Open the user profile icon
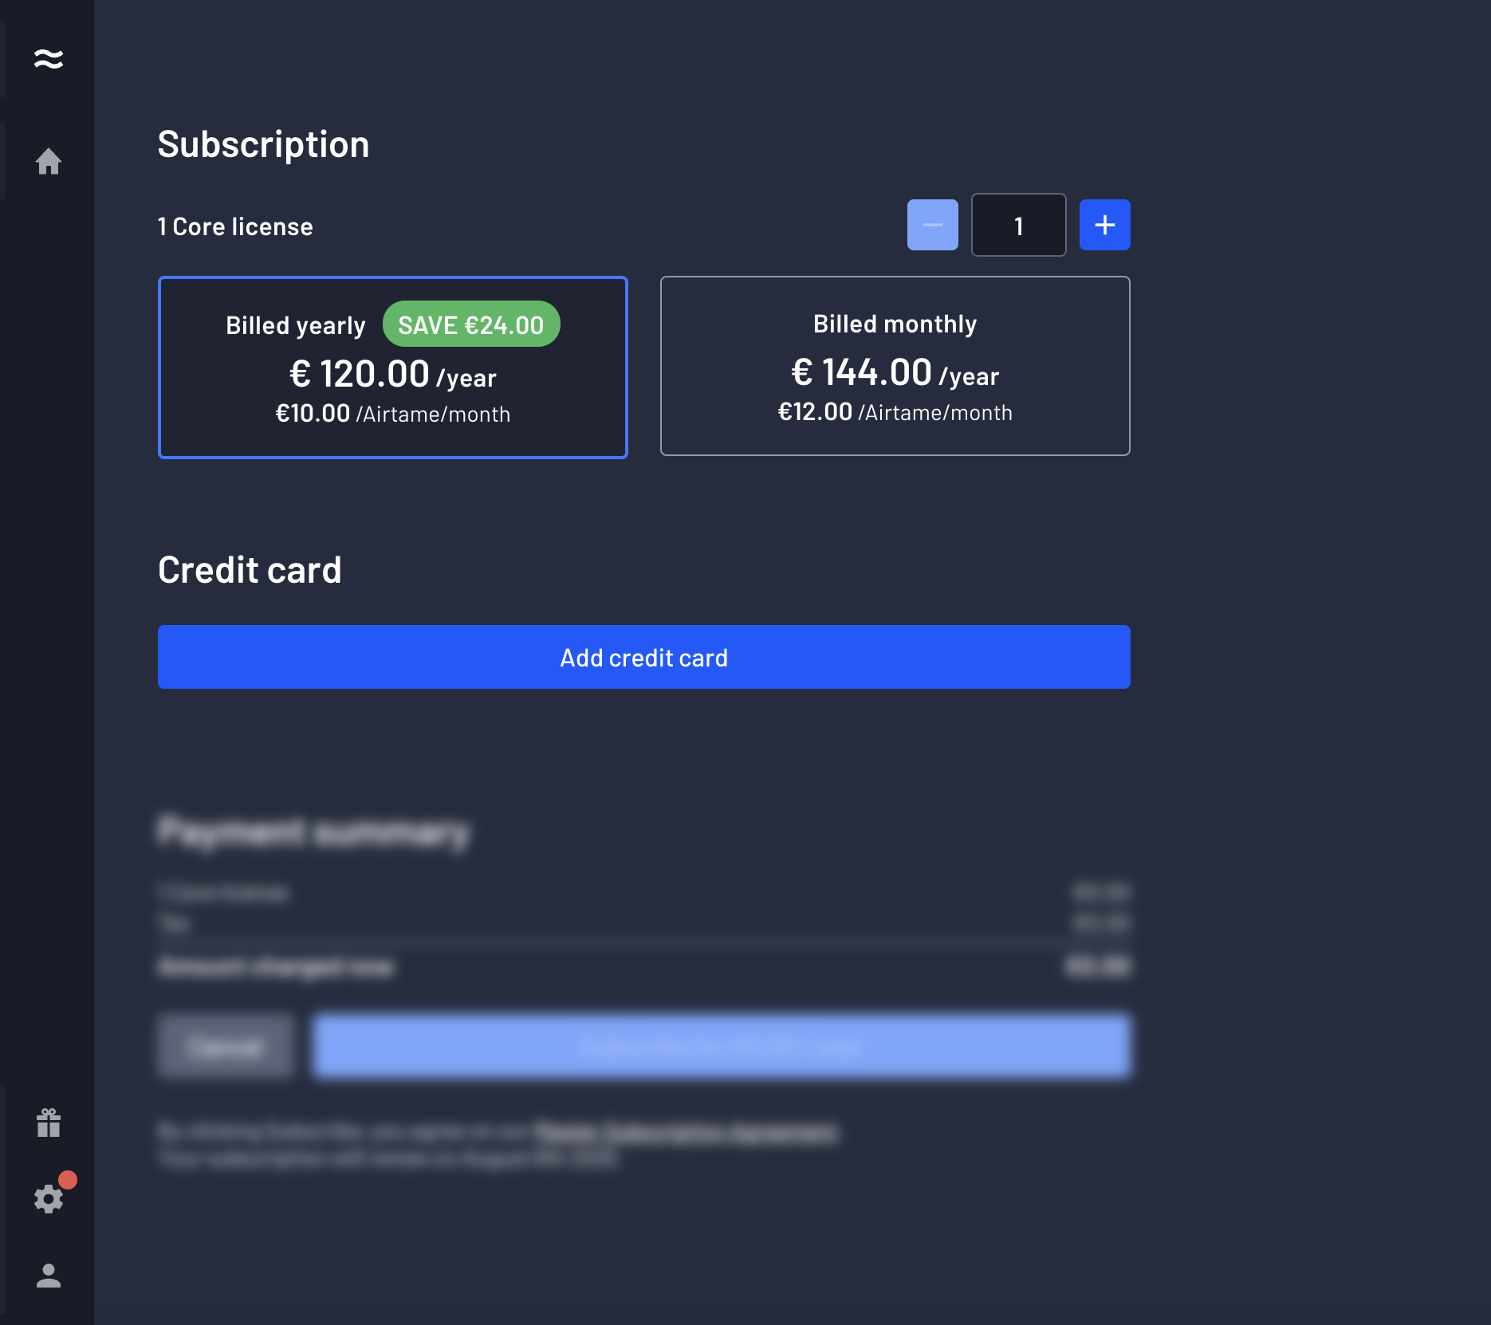Image resolution: width=1491 pixels, height=1325 pixels. 49,1276
